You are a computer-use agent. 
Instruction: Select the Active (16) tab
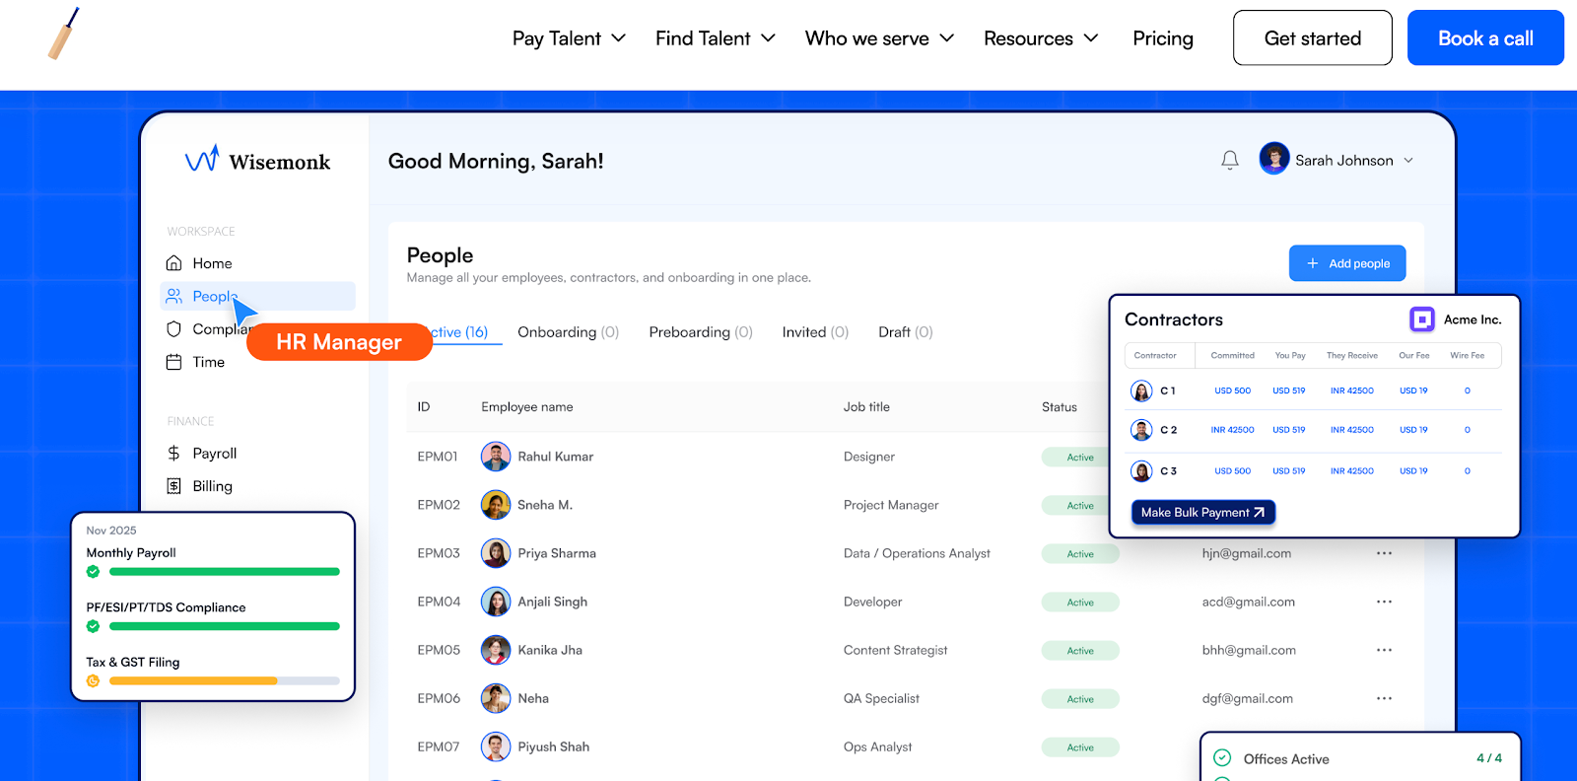[x=459, y=332]
